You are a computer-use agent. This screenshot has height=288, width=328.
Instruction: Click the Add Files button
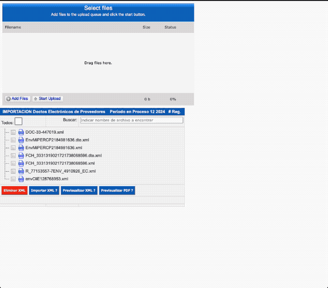coord(18,99)
